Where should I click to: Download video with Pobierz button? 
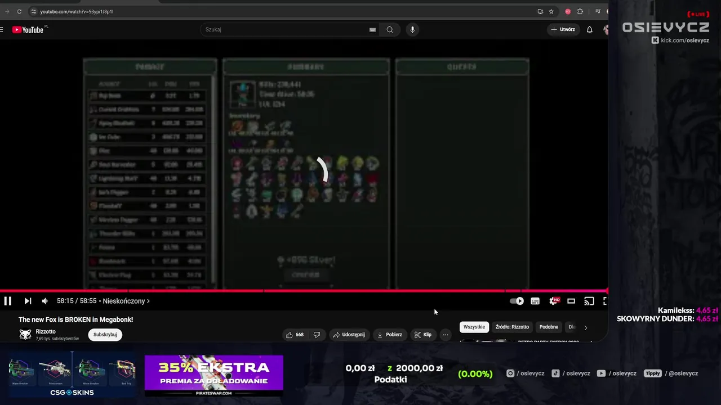click(x=390, y=335)
